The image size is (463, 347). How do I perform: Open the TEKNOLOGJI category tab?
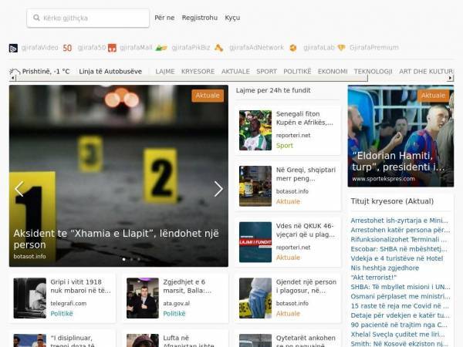373,72
